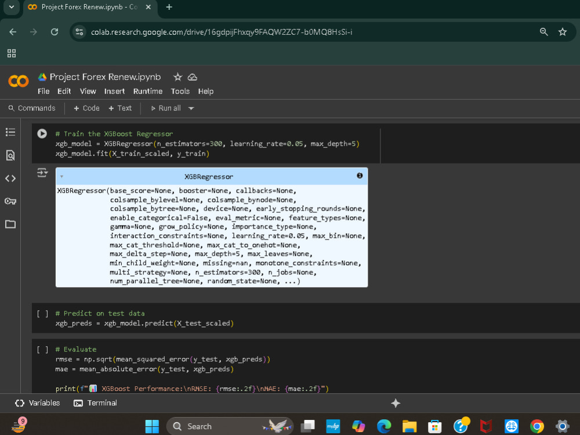Click code line xgb_model.fit(X_train_scaled, y_train)

pyautogui.click(x=132, y=154)
